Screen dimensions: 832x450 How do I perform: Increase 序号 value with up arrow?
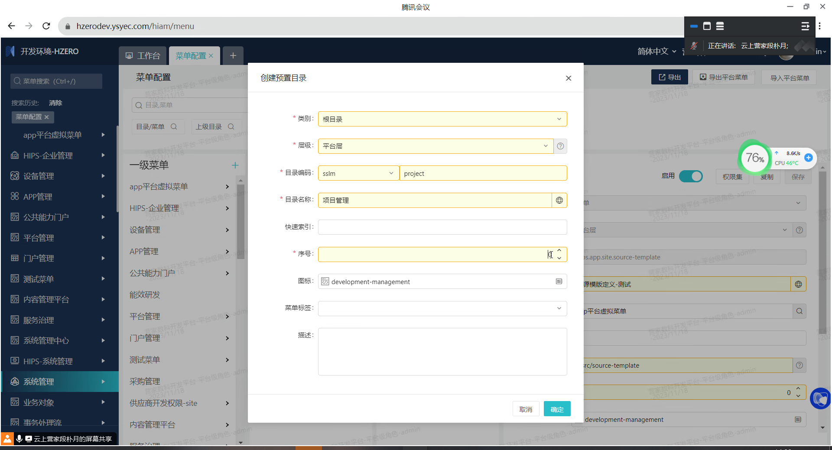tap(559, 251)
